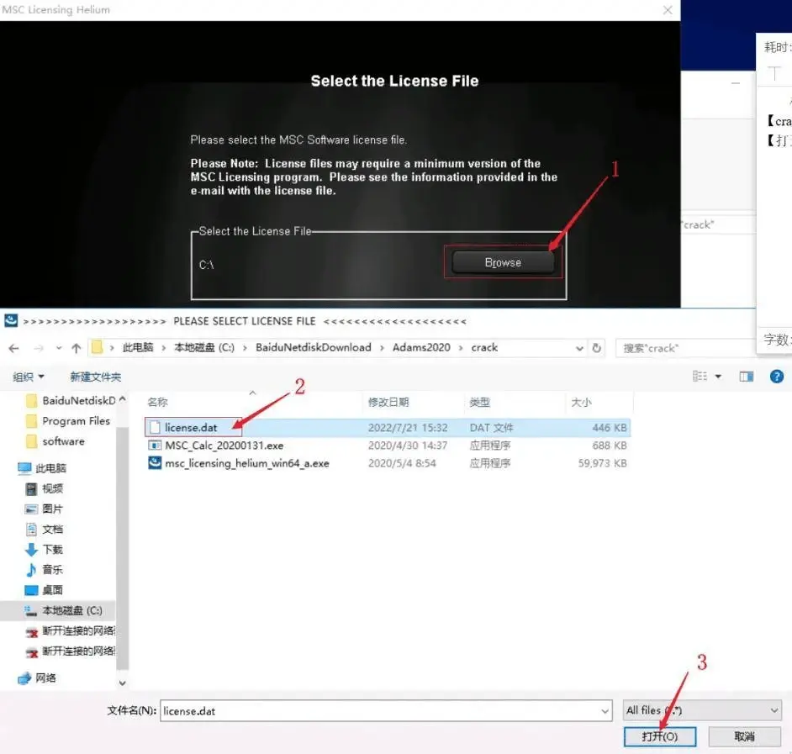The image size is (792, 754).
Task: Go back in file dialog navigation
Action: pyautogui.click(x=13, y=348)
